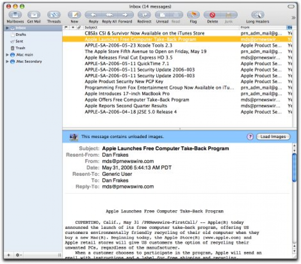
Task: Click the Reply-To address in header
Action: pos(128,187)
